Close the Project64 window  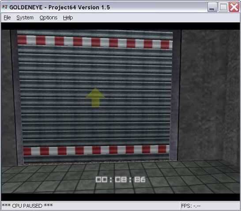(x=234, y=7)
